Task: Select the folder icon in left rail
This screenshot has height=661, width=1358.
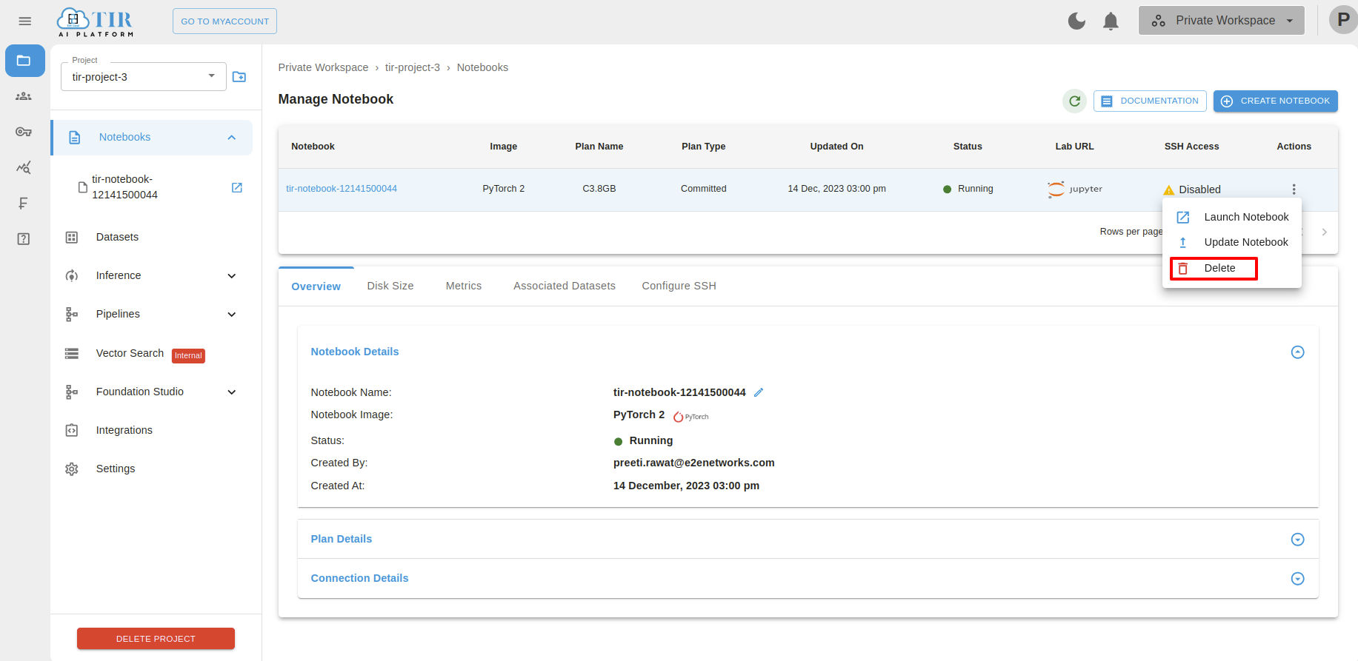Action: [24, 61]
